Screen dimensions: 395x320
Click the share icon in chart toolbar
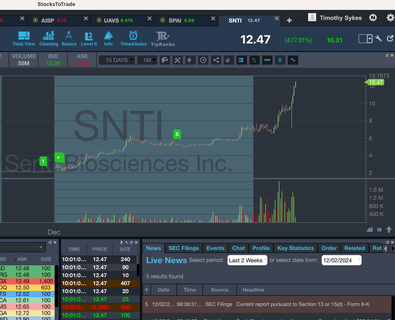point(216,60)
